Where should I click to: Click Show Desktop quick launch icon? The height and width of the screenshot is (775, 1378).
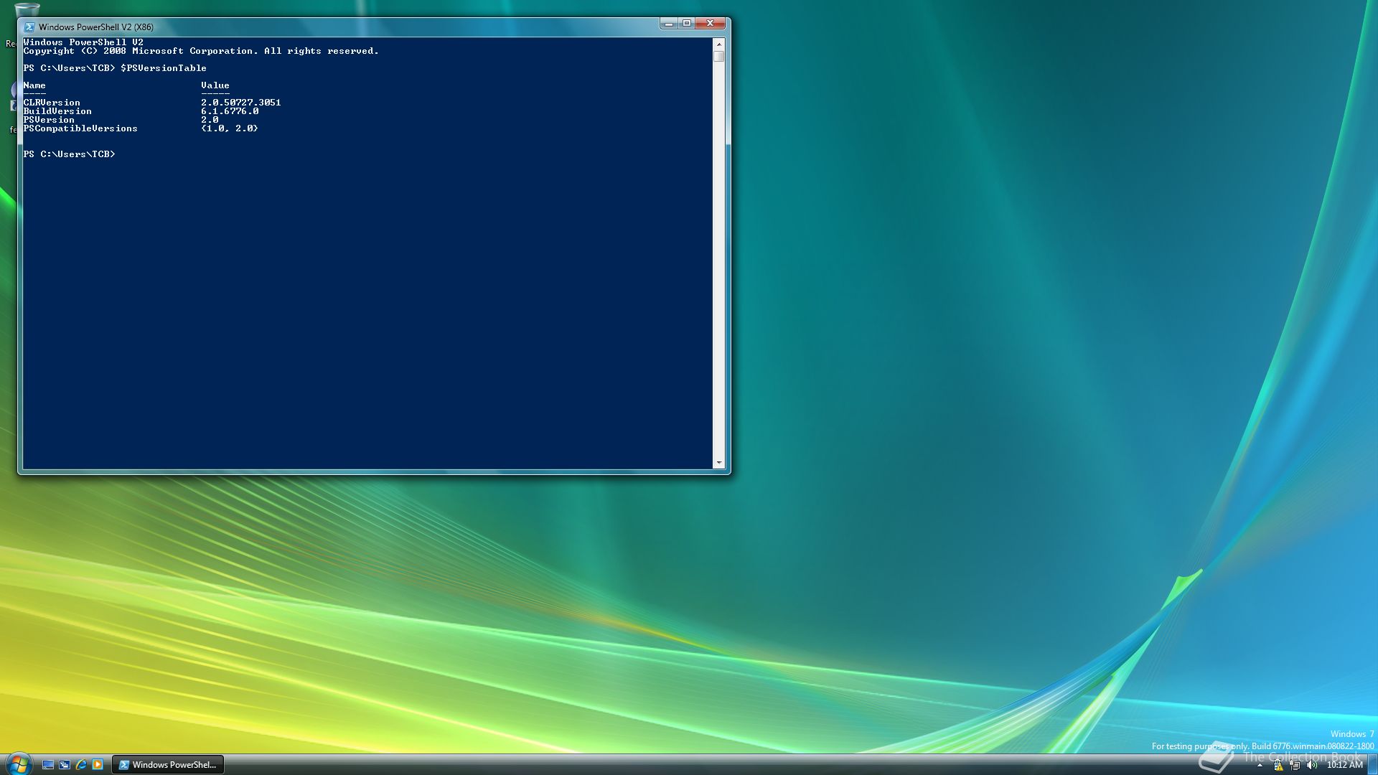[x=48, y=765]
